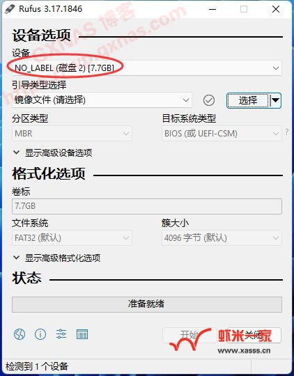294x376 pixels.
Task: Click the globe language icon
Action: (20, 334)
